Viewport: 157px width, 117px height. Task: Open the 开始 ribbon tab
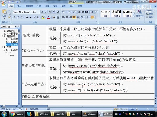coord(11,6)
